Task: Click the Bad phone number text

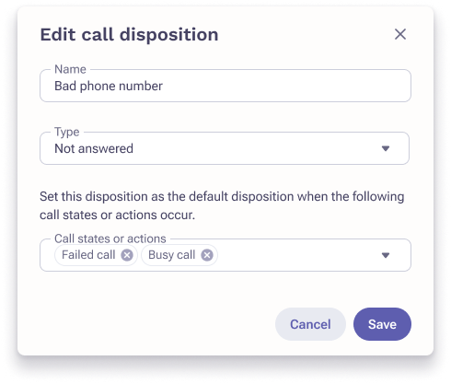Action: click(x=109, y=86)
